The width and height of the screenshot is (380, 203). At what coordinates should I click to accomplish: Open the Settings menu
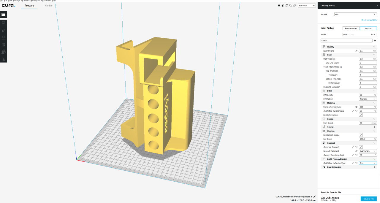pos(17,1)
